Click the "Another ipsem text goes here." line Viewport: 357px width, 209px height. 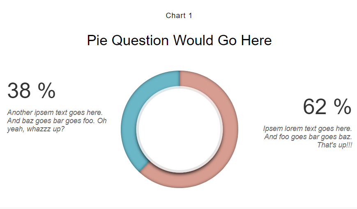click(x=55, y=113)
